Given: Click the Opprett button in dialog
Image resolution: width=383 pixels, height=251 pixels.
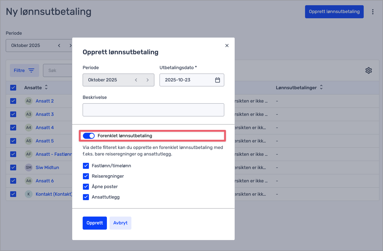Looking at the screenshot, I should click(95, 223).
